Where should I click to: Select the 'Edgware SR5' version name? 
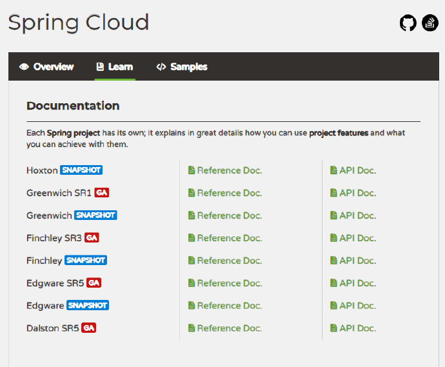[x=55, y=283]
